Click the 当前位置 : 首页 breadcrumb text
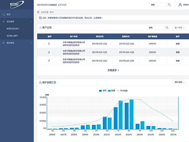189x142 pixels. tap(47, 12)
